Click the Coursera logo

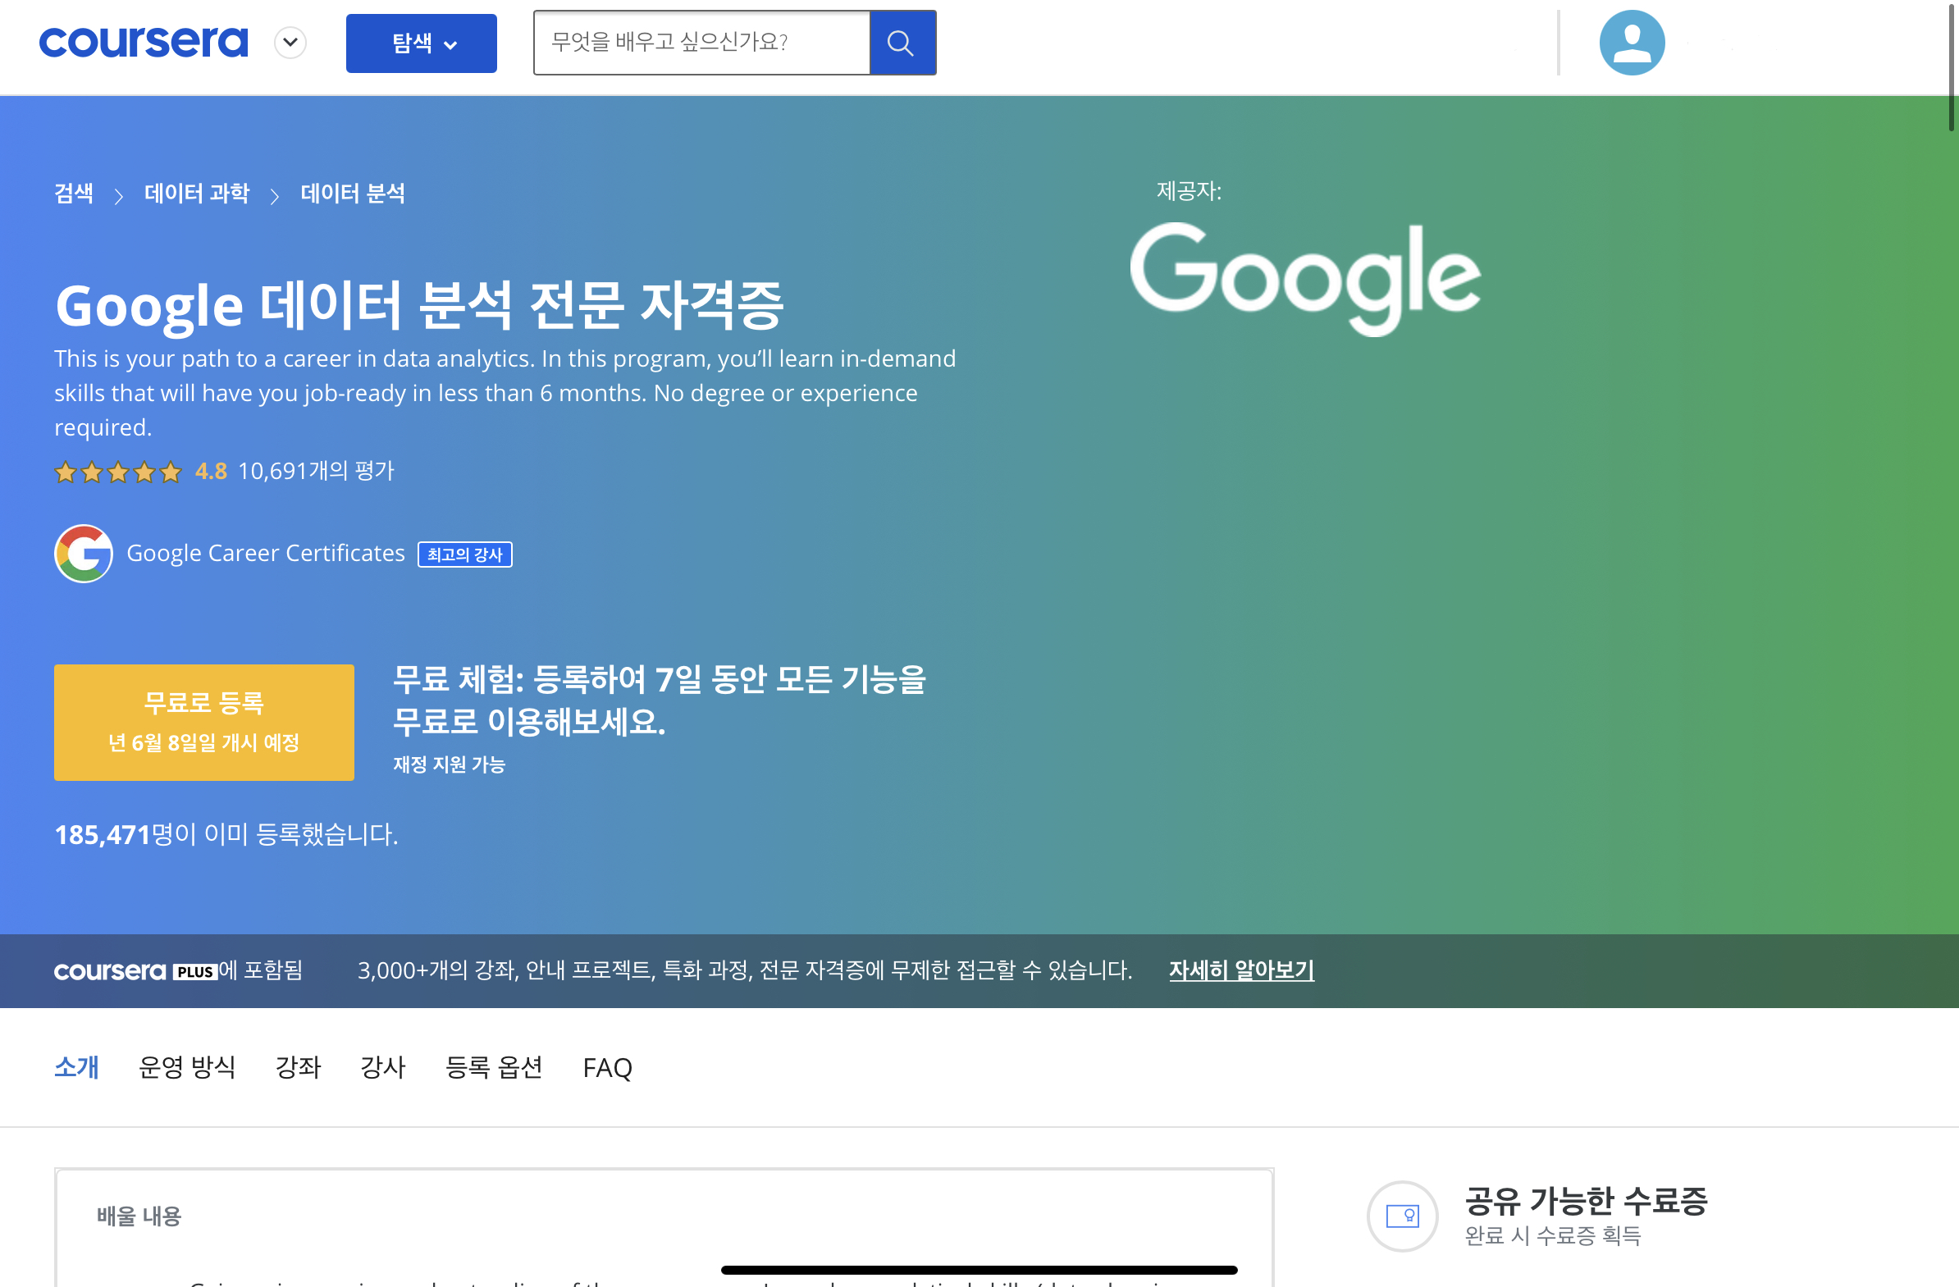(x=144, y=43)
